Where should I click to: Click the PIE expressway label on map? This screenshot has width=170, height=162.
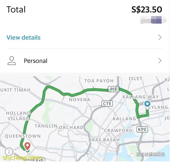(114, 89)
